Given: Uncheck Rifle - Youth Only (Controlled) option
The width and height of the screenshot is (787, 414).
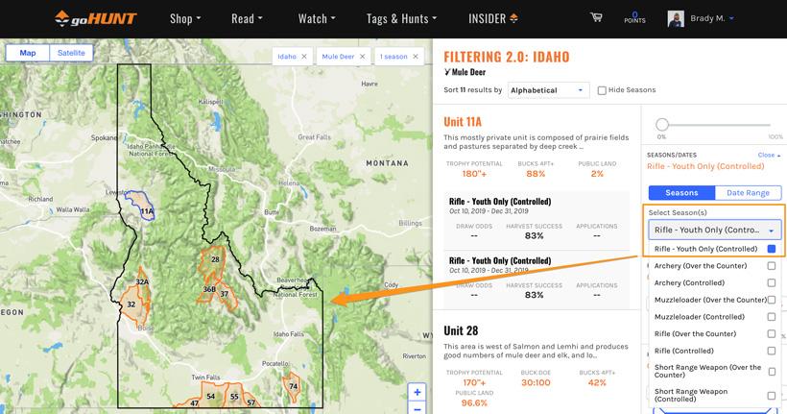Looking at the screenshot, I should [771, 249].
